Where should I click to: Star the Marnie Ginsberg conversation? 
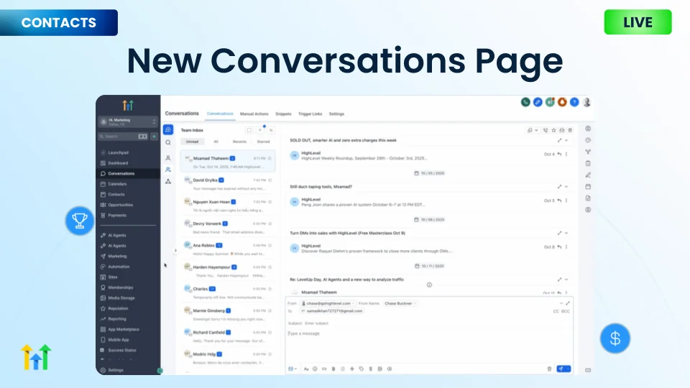point(270,310)
